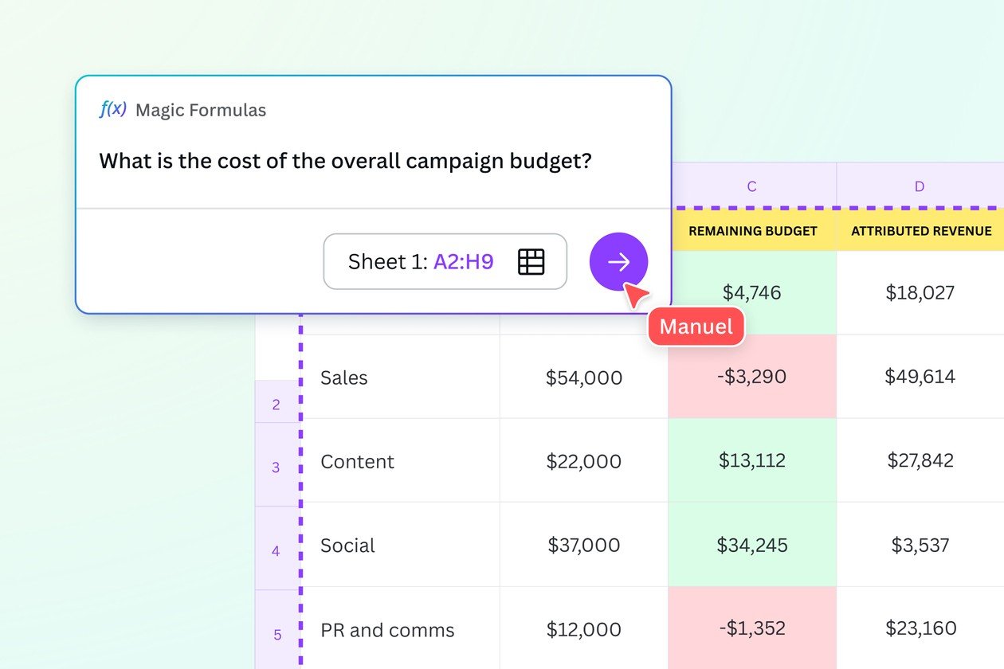Screen dimensions: 1004x669
Task: Select row 5 header
Action: 276,634
